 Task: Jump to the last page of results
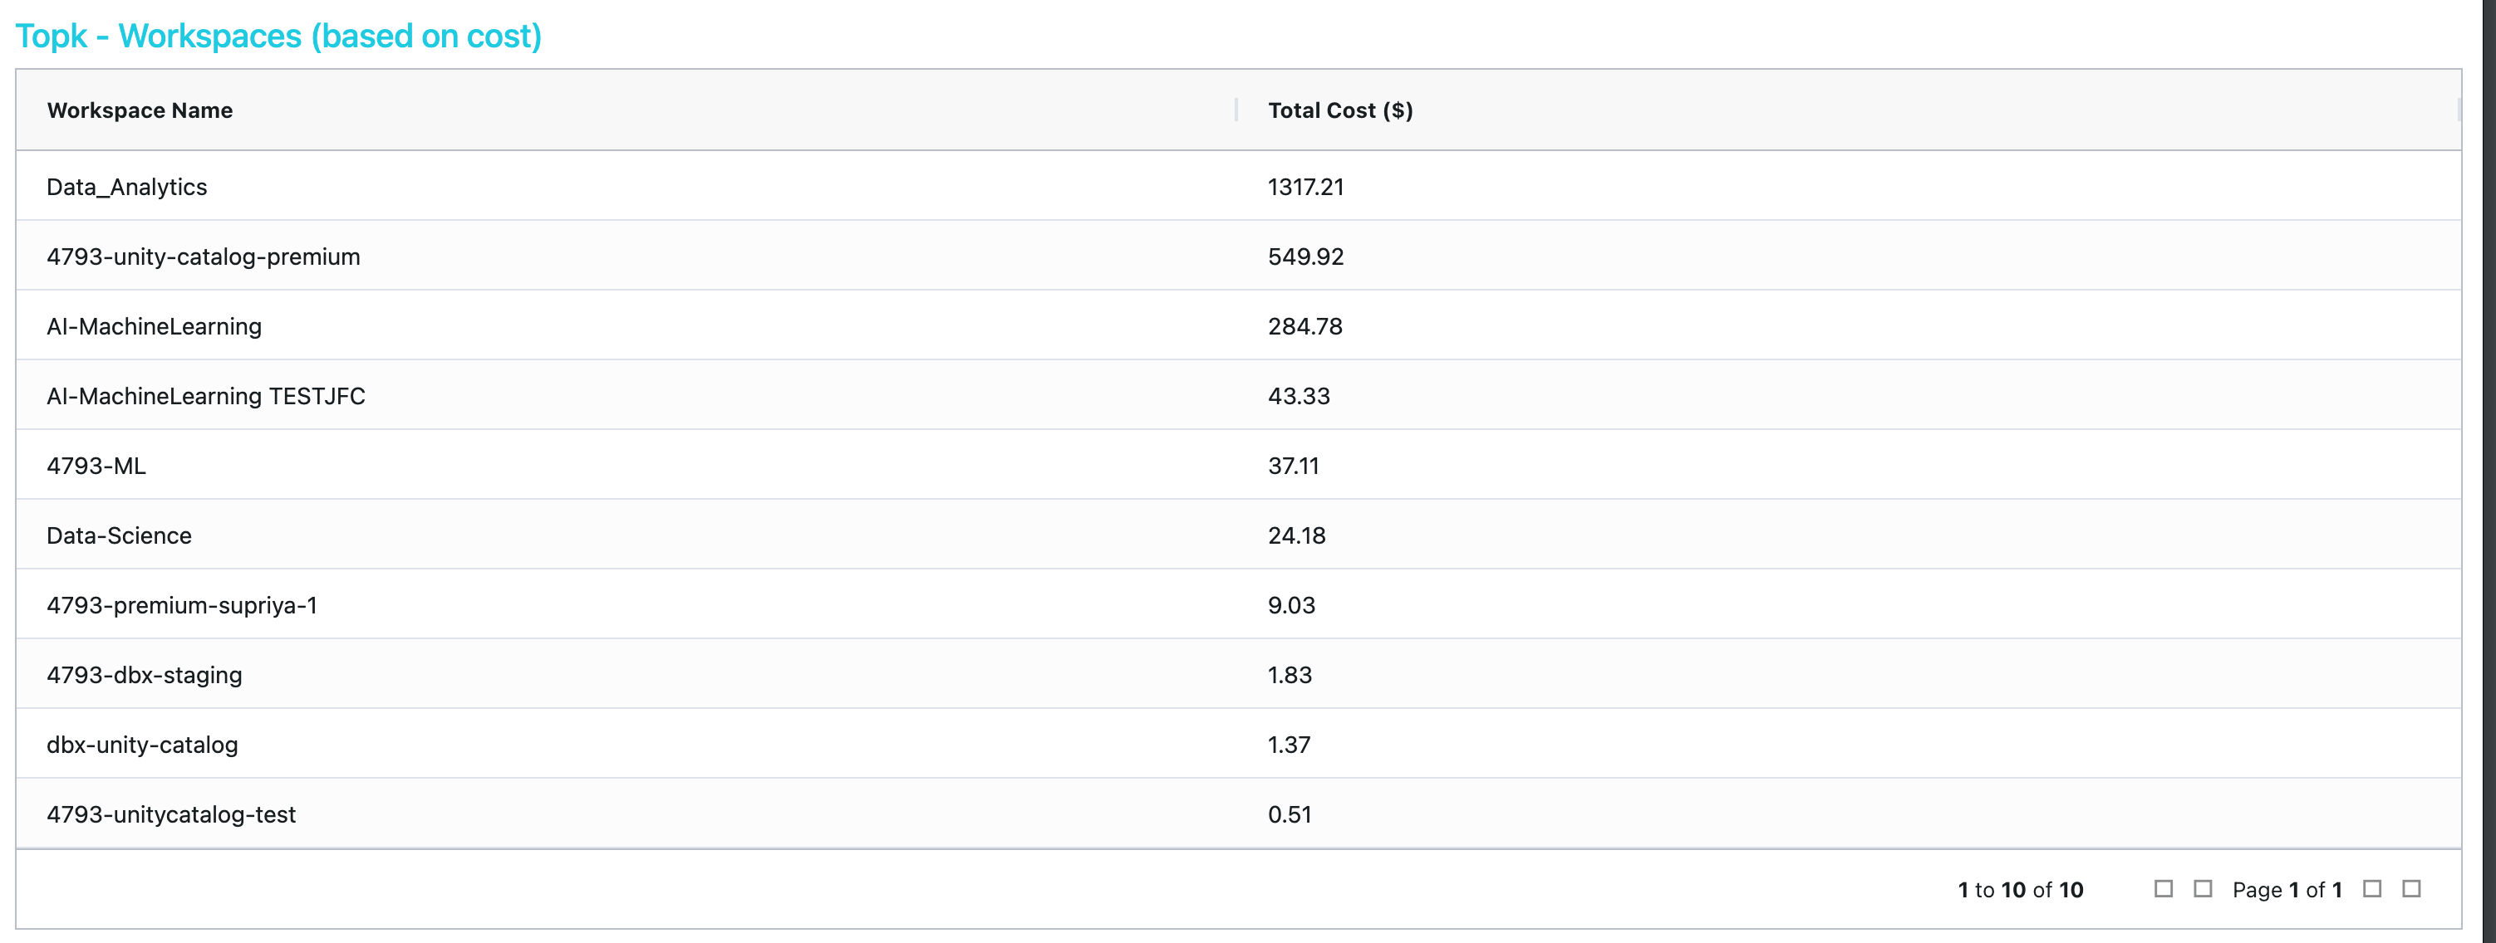tap(2412, 889)
